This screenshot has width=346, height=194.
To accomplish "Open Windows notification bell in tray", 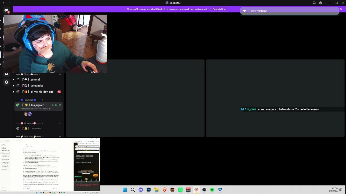I will coord(341,190).
